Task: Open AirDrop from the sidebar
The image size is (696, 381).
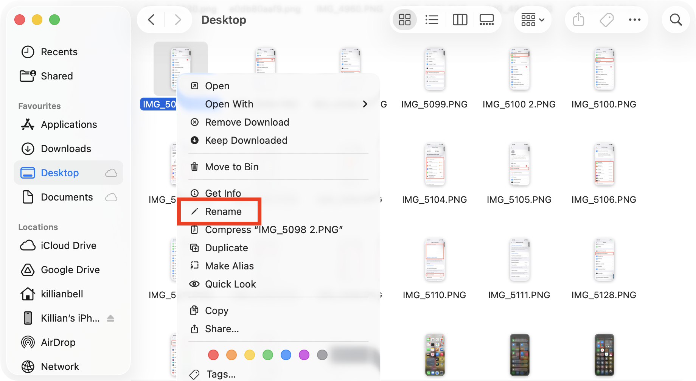Action: [57, 342]
